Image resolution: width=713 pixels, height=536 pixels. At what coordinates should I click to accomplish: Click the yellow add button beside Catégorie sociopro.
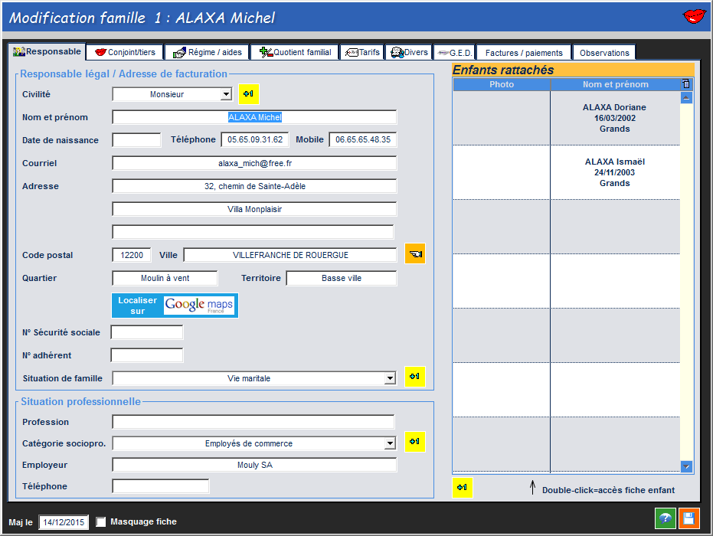(414, 442)
